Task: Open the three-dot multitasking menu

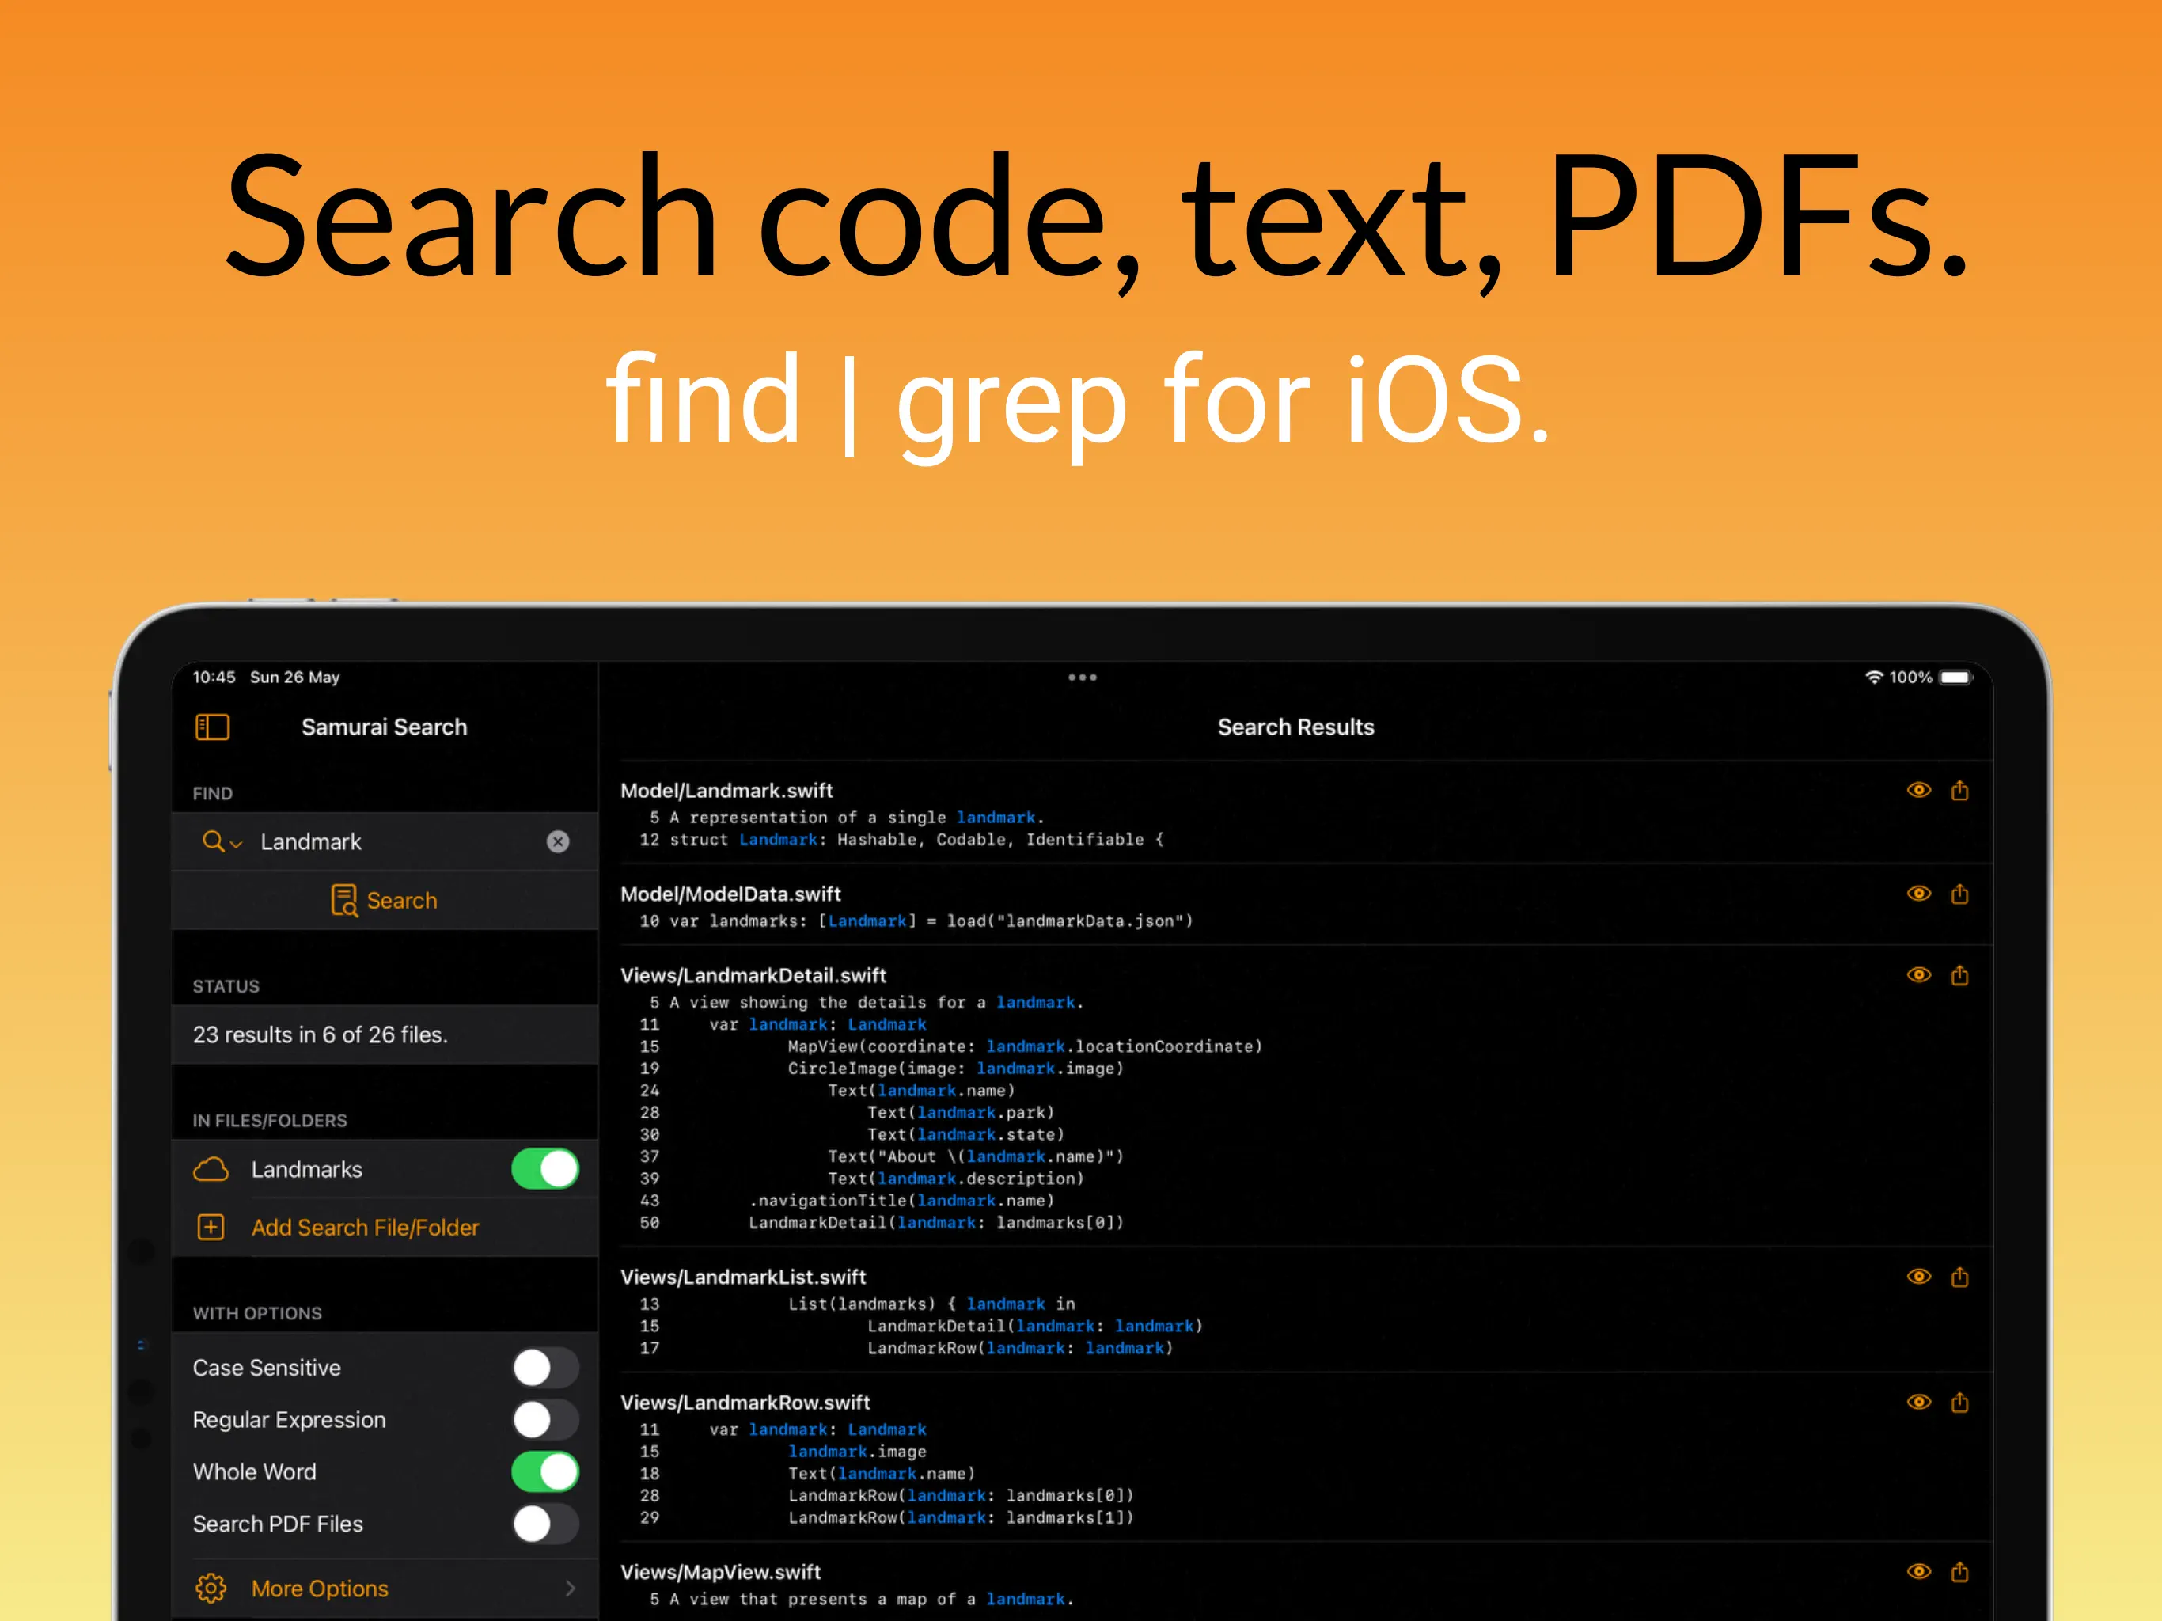Action: click(1082, 677)
